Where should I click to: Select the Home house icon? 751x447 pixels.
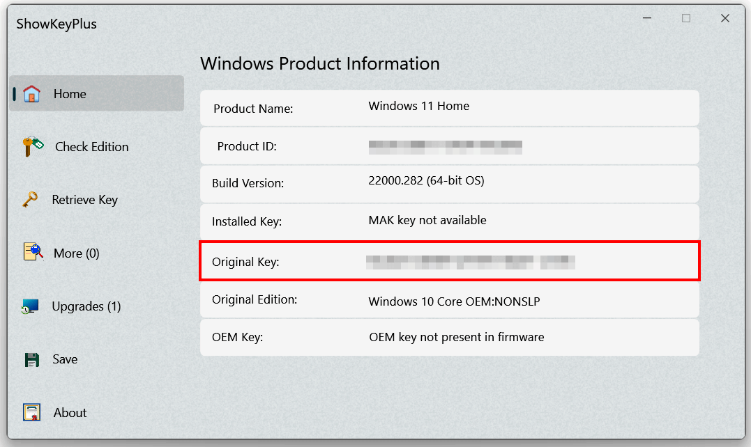pyautogui.click(x=31, y=93)
